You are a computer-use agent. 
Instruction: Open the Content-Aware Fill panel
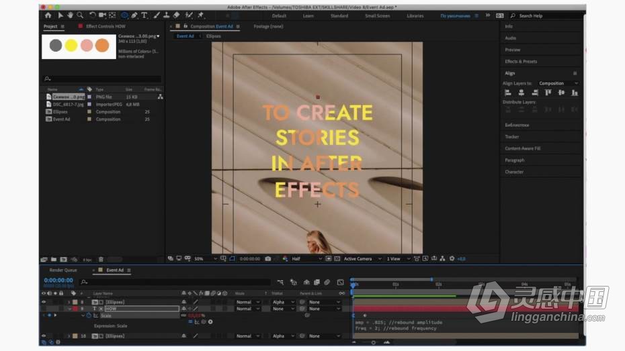[x=522, y=148]
